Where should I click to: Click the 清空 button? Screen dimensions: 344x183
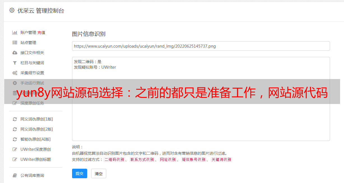(99, 173)
